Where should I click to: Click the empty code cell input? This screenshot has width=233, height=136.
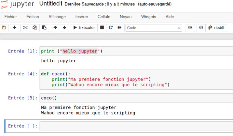[x=136, y=126]
